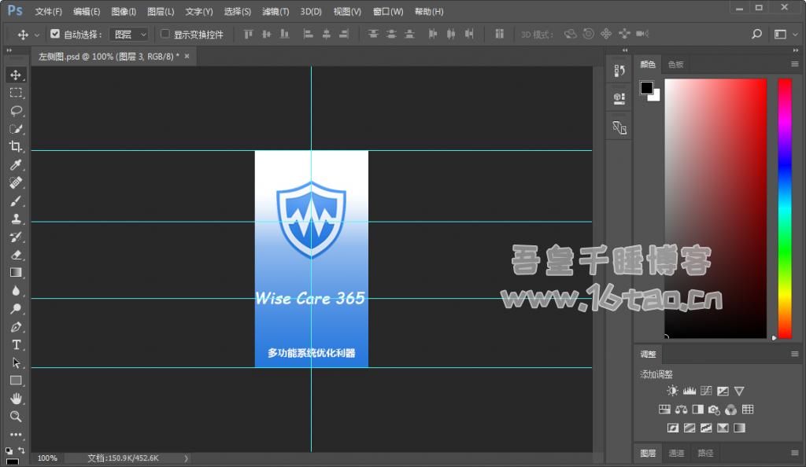Viewport: 806px width, 467px height.
Task: Open the 图层 auto-select dropdown
Action: click(130, 35)
